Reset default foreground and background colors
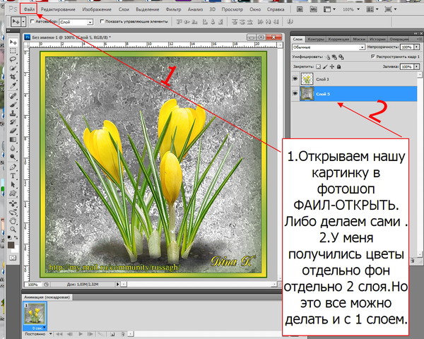This screenshot has width=424, height=339. coord(9,237)
